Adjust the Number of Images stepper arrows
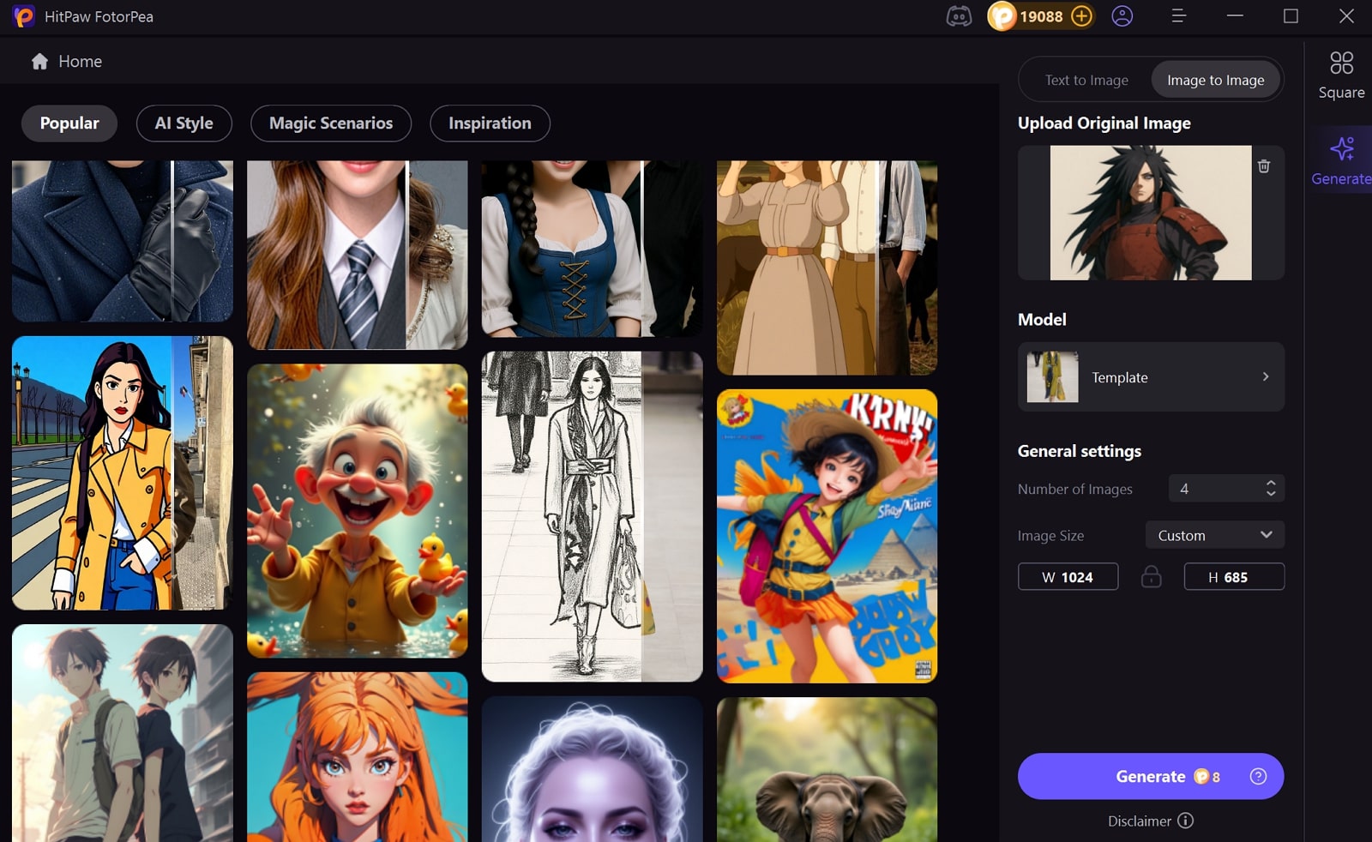 (1271, 488)
